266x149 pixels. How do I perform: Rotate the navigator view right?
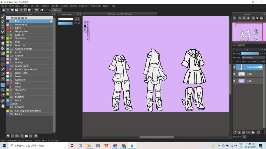[x=262, y=18]
